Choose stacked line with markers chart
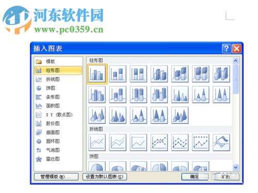The width and height of the screenshot is (258, 193). click(180, 143)
